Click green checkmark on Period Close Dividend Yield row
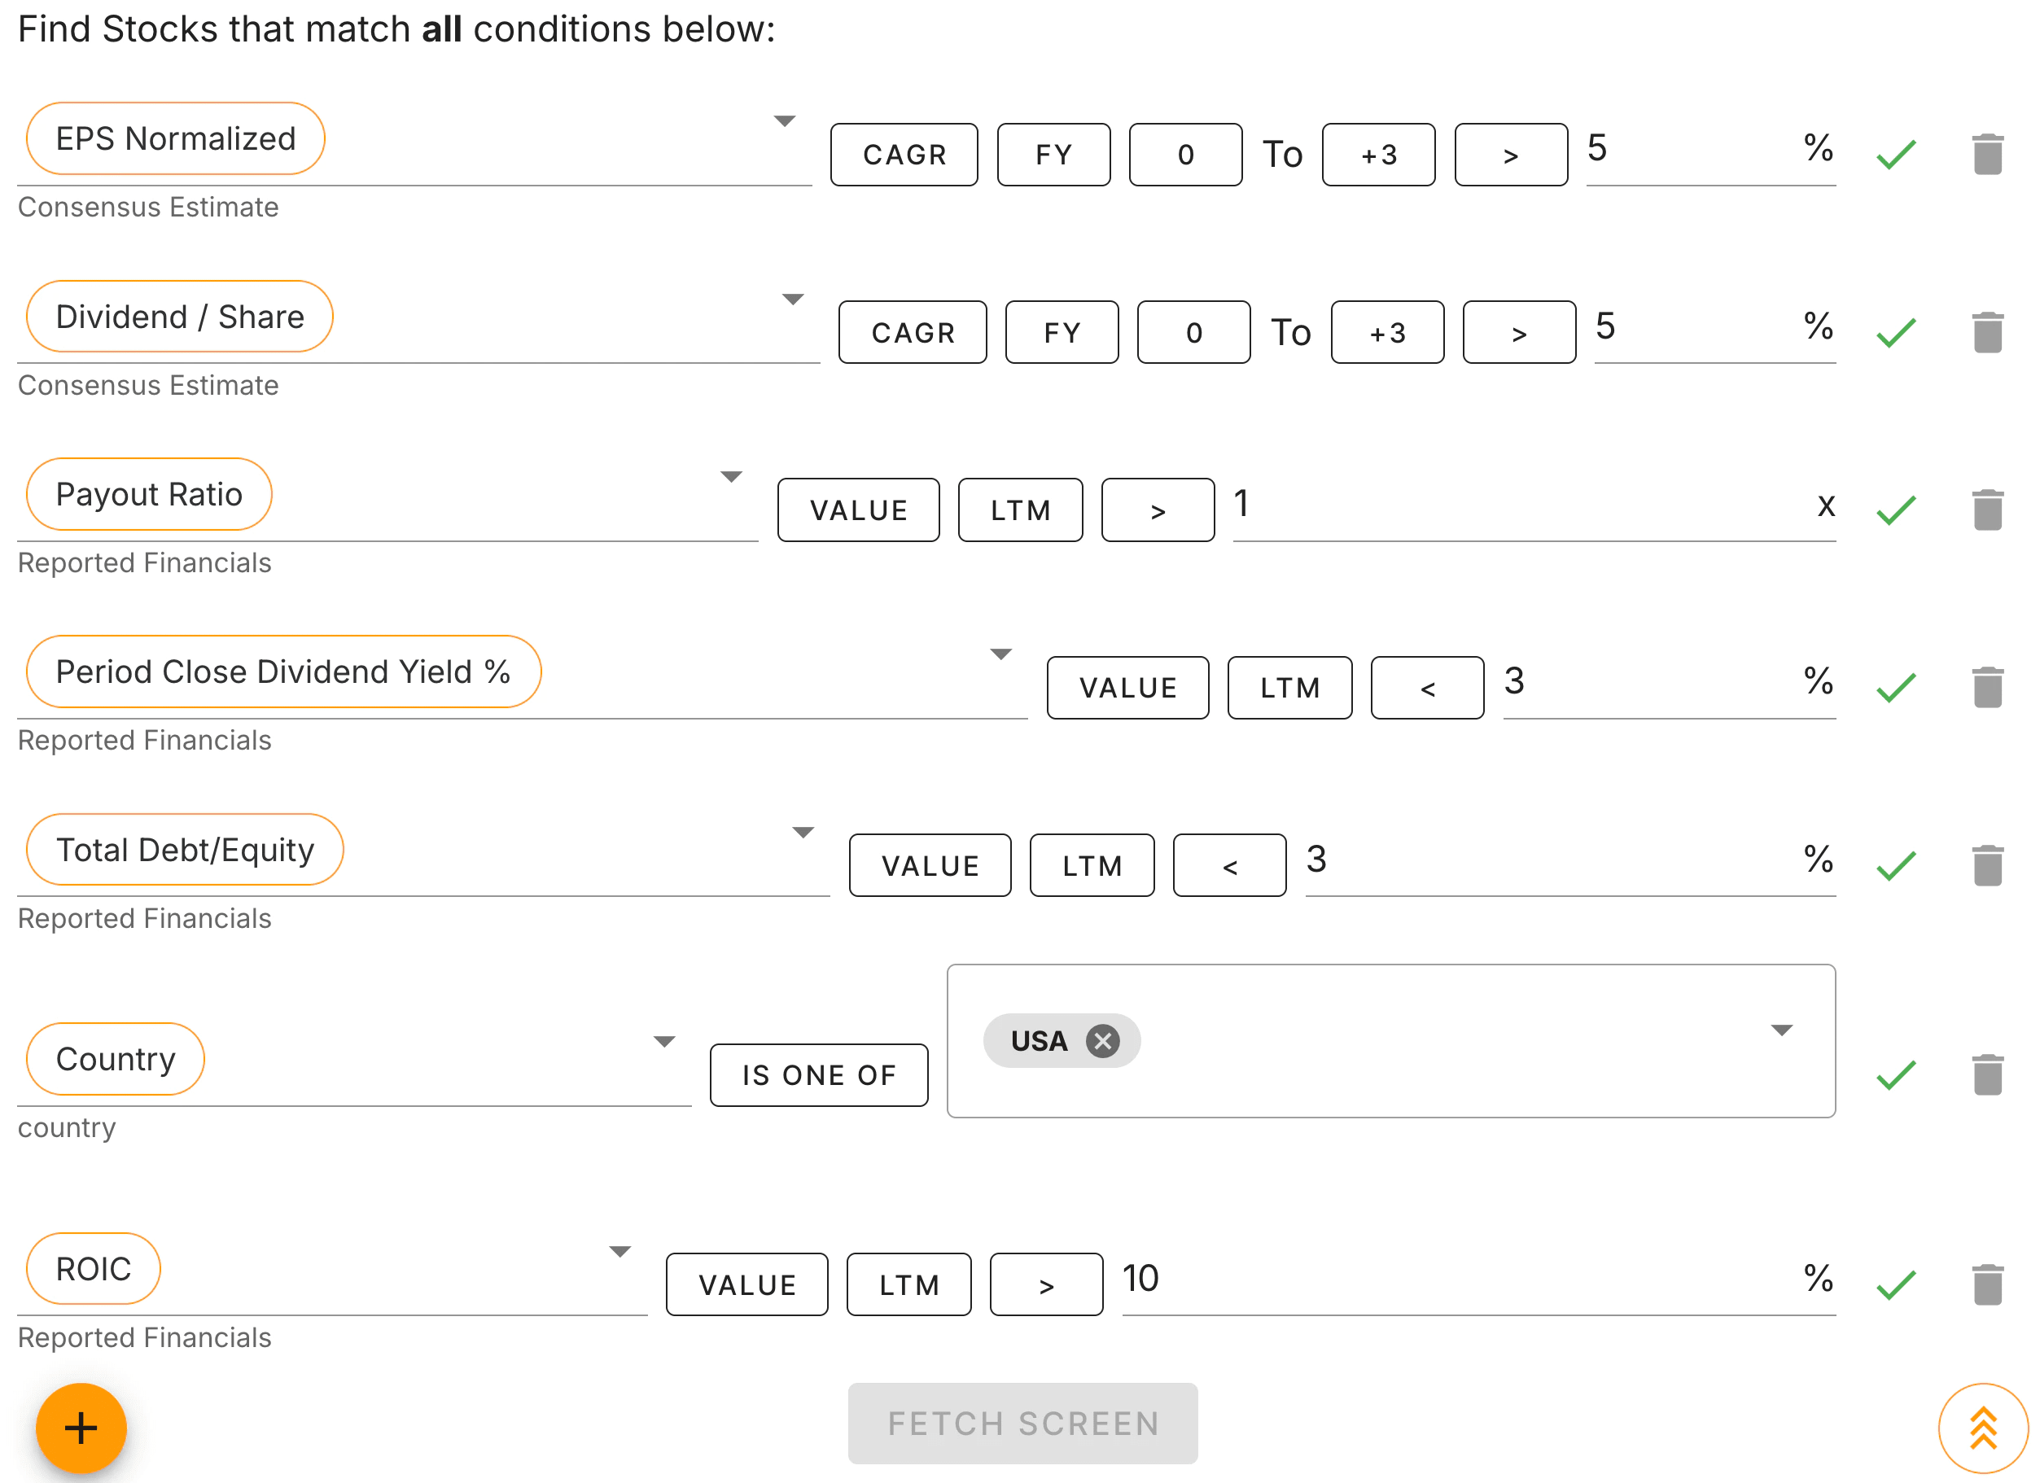 1896,688
